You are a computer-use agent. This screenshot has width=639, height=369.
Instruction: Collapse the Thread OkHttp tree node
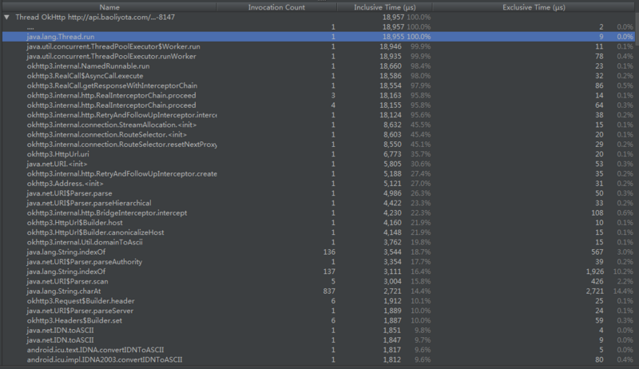point(6,17)
